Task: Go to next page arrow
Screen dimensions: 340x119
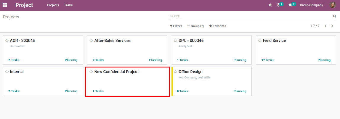Action: [x=332, y=26]
